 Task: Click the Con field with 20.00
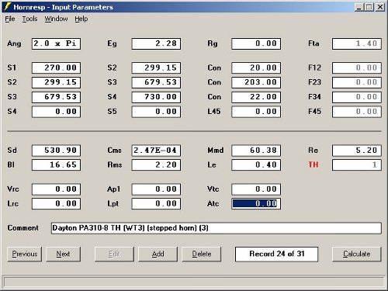pos(256,68)
